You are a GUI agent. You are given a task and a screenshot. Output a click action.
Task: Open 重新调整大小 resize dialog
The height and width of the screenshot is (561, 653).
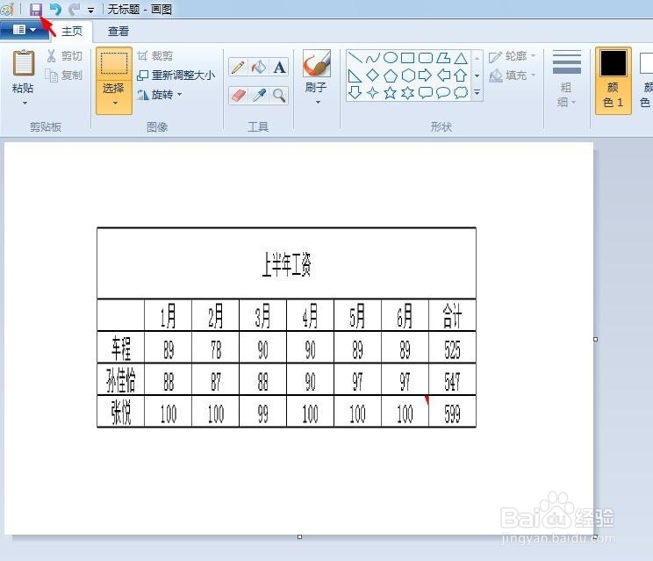click(176, 76)
